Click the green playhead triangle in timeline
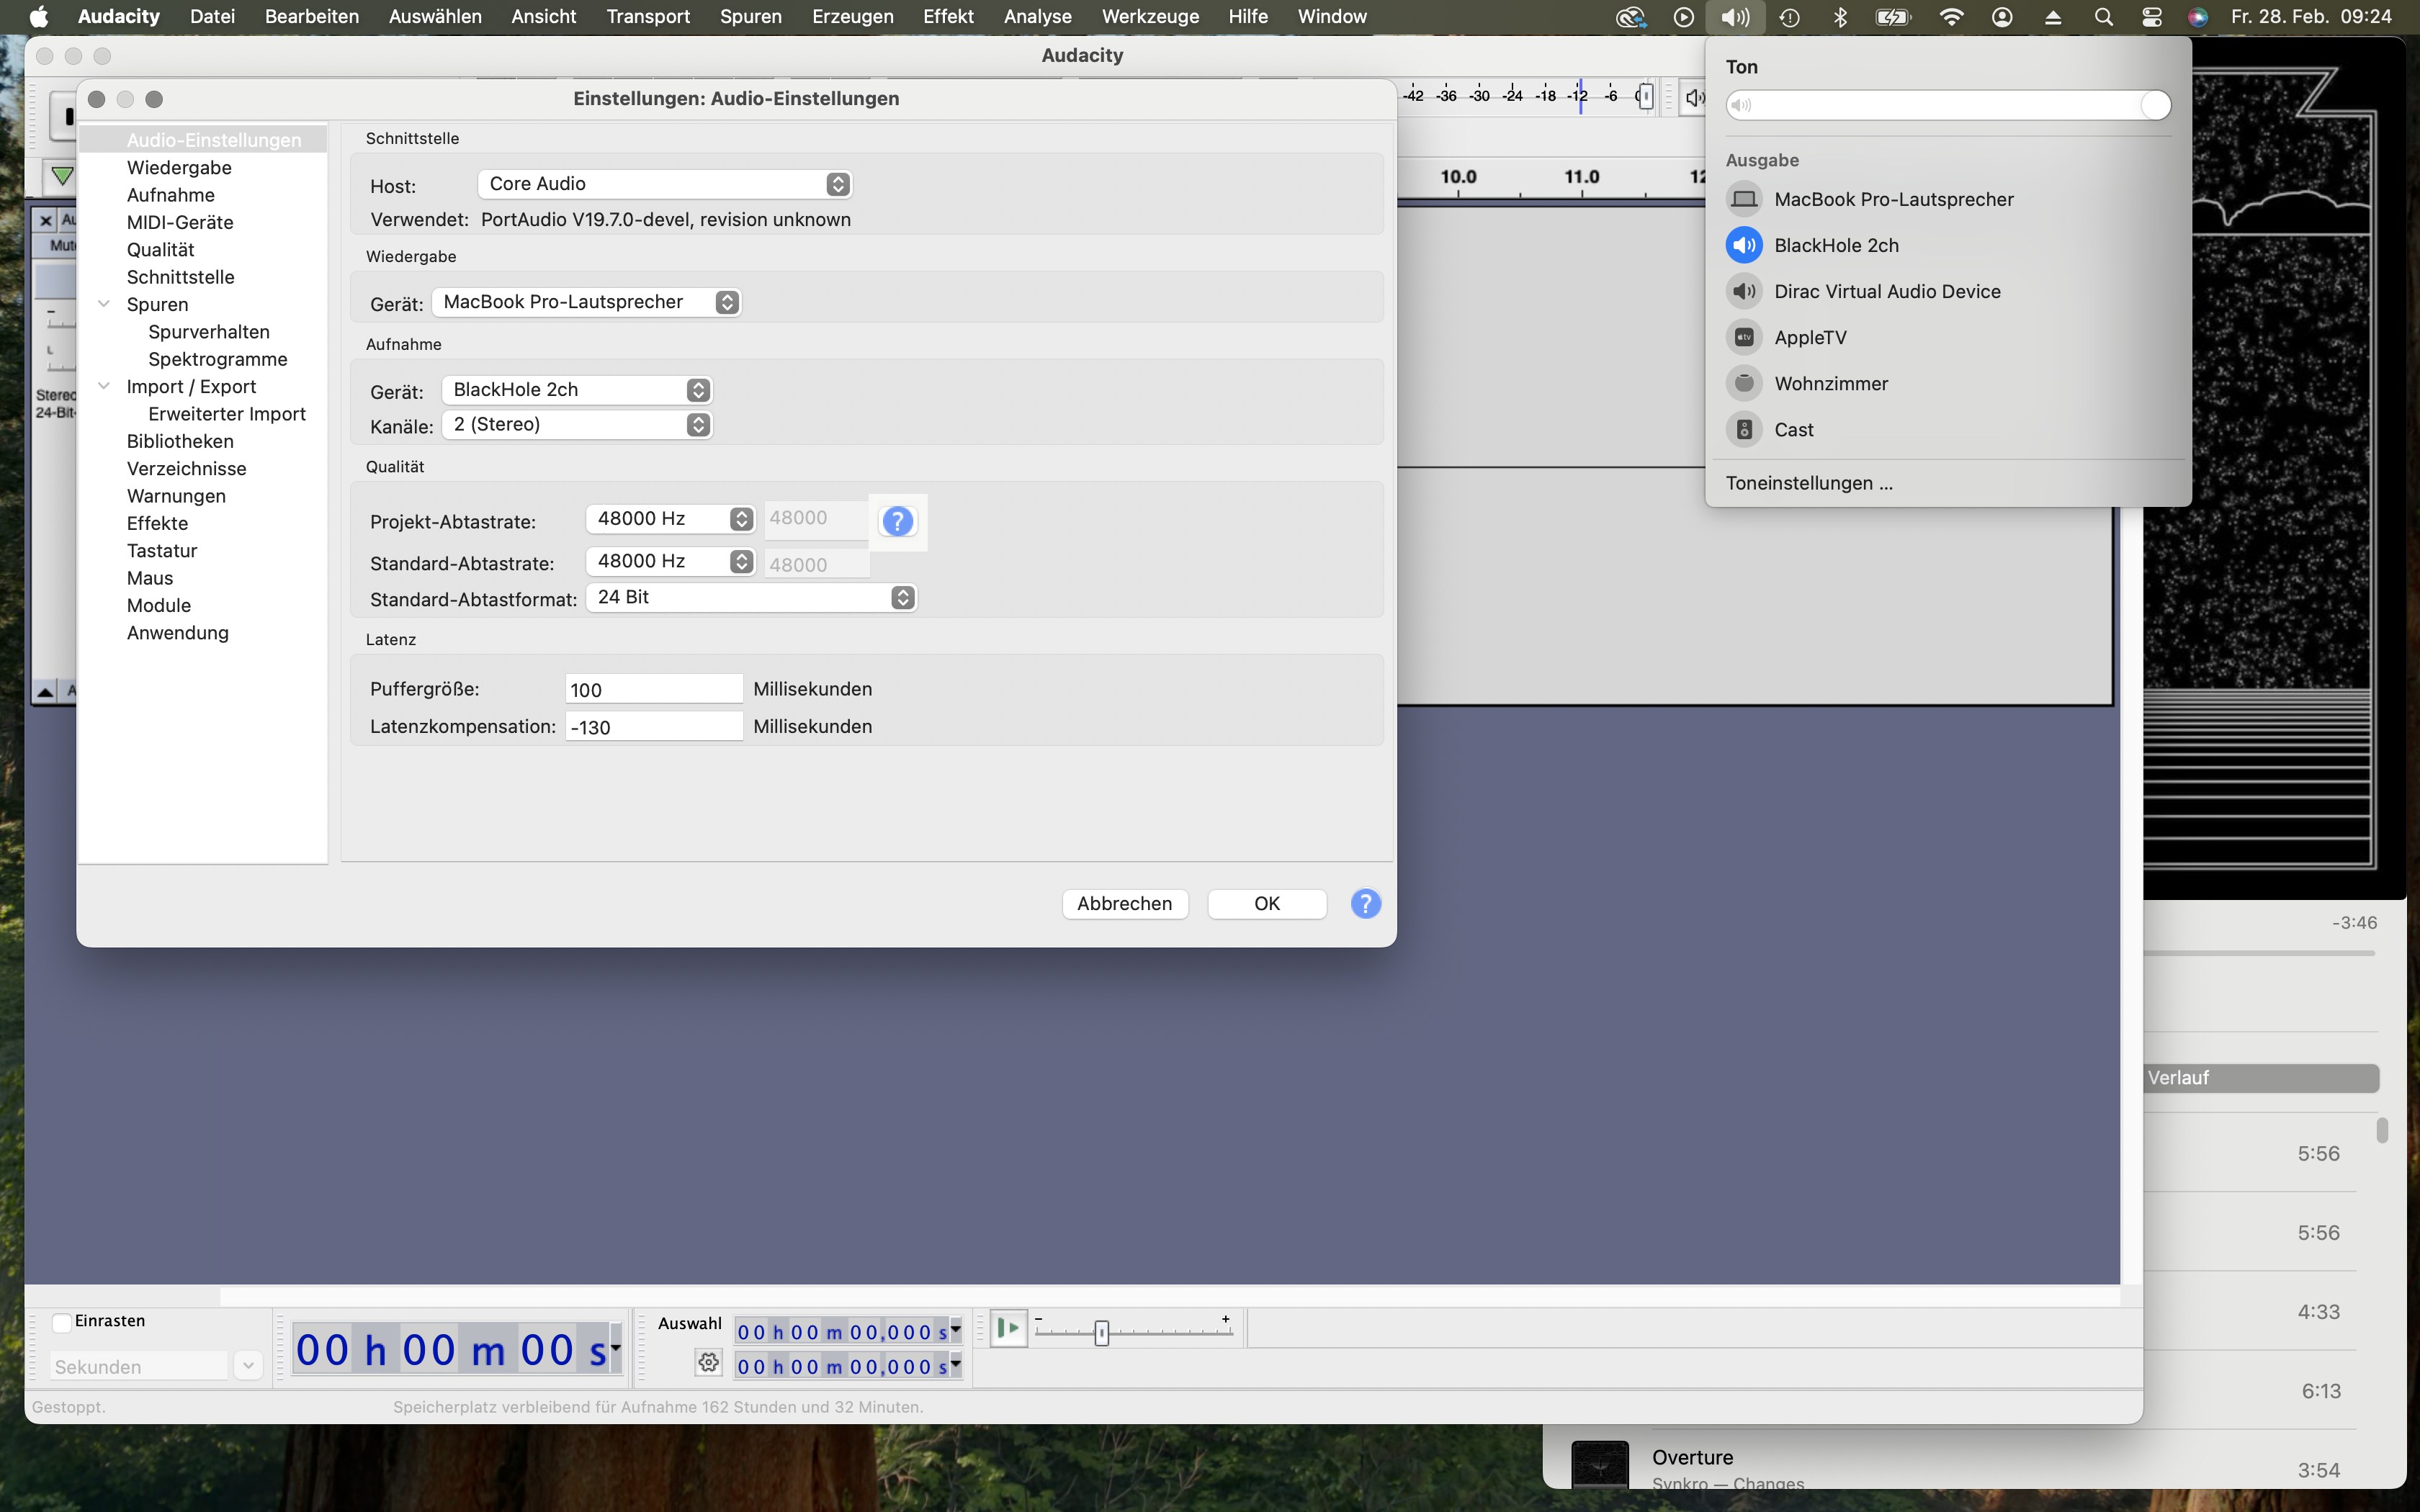The width and height of the screenshot is (2420, 1512). click(x=62, y=177)
